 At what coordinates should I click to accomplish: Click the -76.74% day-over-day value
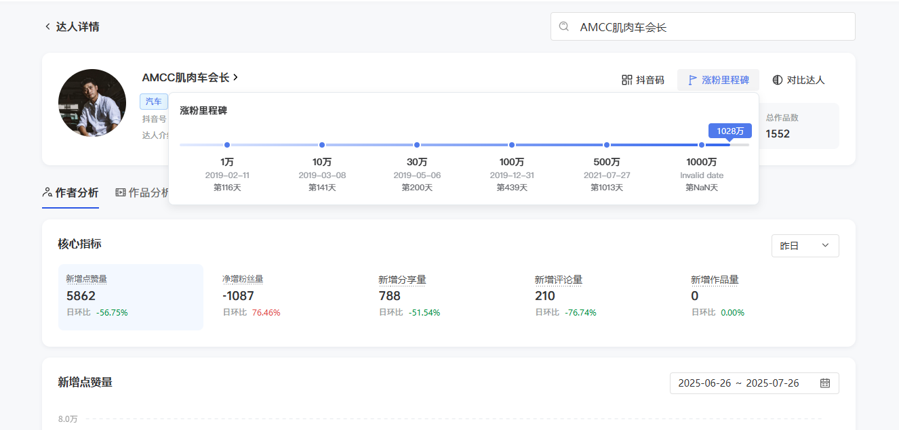point(580,313)
